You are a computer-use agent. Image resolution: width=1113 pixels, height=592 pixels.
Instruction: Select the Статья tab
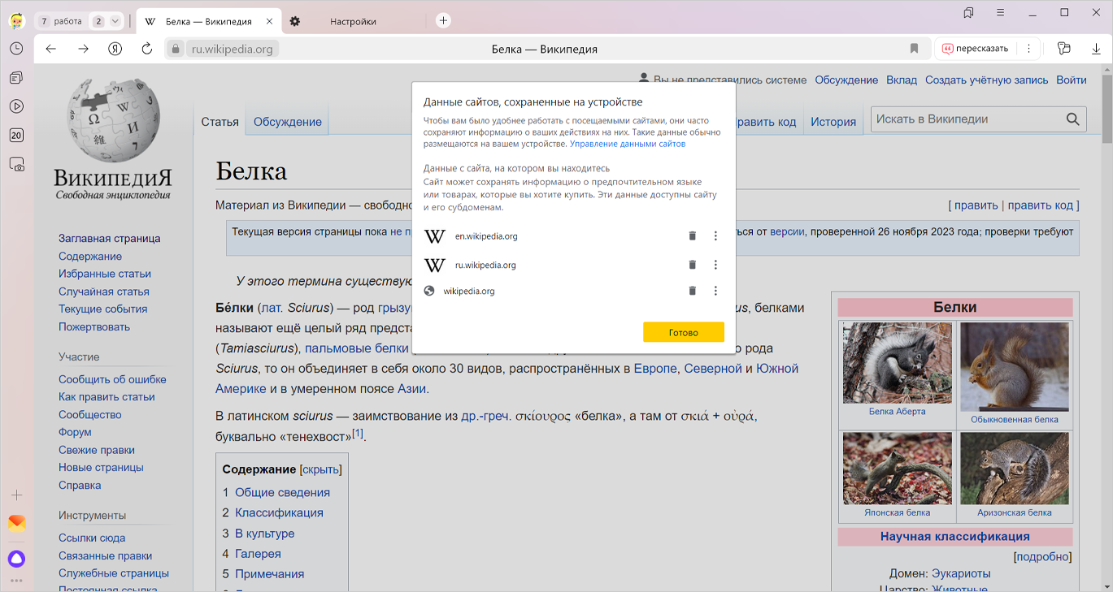(220, 122)
